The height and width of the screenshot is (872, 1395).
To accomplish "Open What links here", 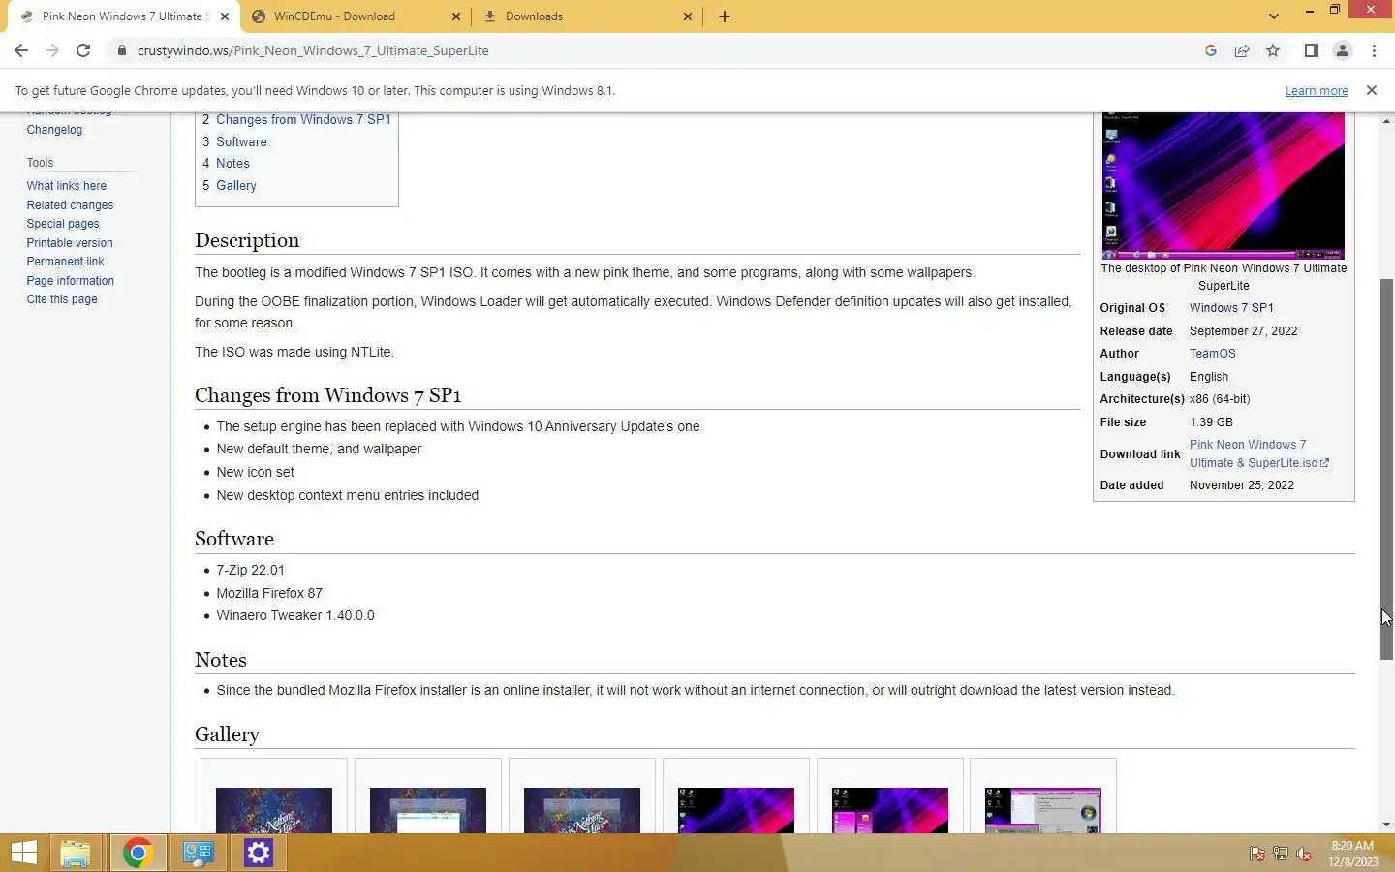I will [x=67, y=186].
